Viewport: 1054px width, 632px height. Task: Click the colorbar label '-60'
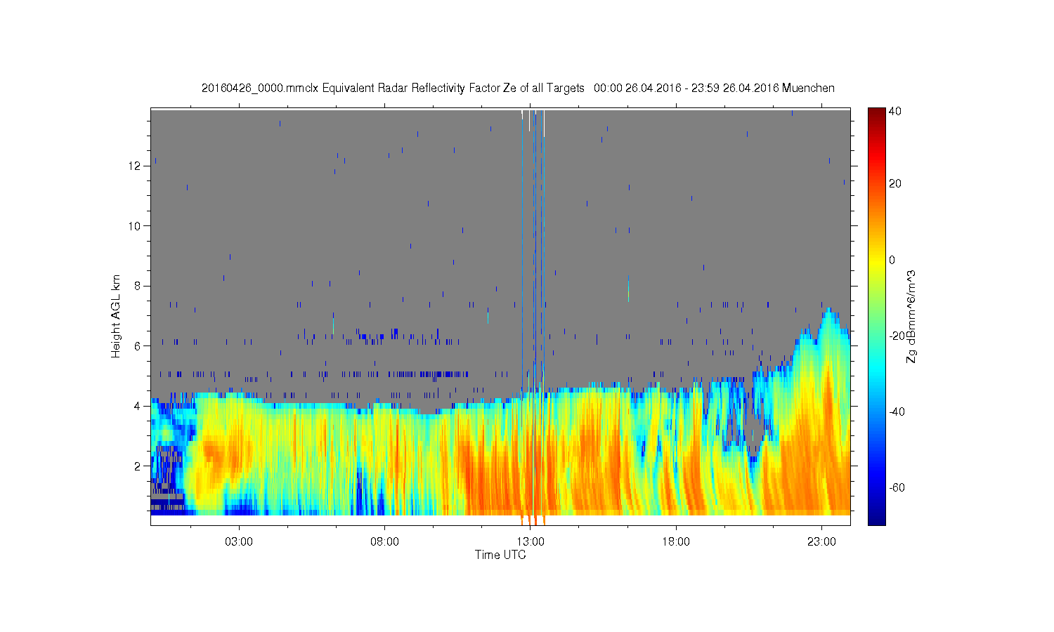pos(897,487)
